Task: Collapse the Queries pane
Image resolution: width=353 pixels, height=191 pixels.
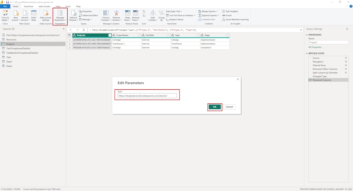Action: pyautogui.click(x=64, y=29)
